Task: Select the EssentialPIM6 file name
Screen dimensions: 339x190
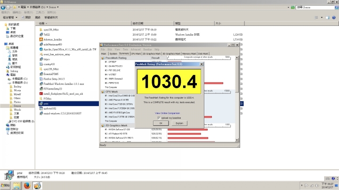Action: point(51,74)
